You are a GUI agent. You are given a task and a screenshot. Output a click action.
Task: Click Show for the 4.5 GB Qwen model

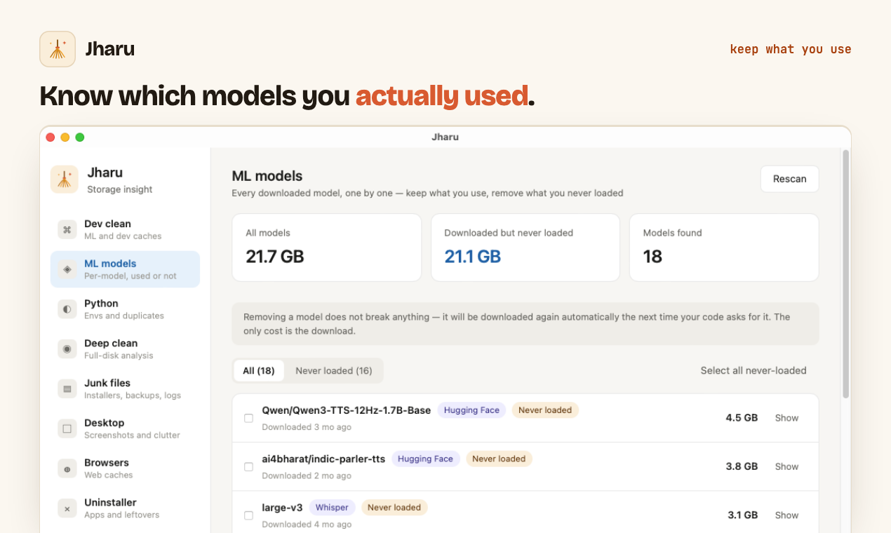[x=786, y=418]
